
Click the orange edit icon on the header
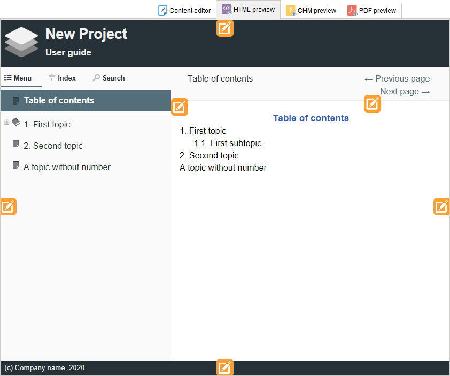click(x=225, y=28)
